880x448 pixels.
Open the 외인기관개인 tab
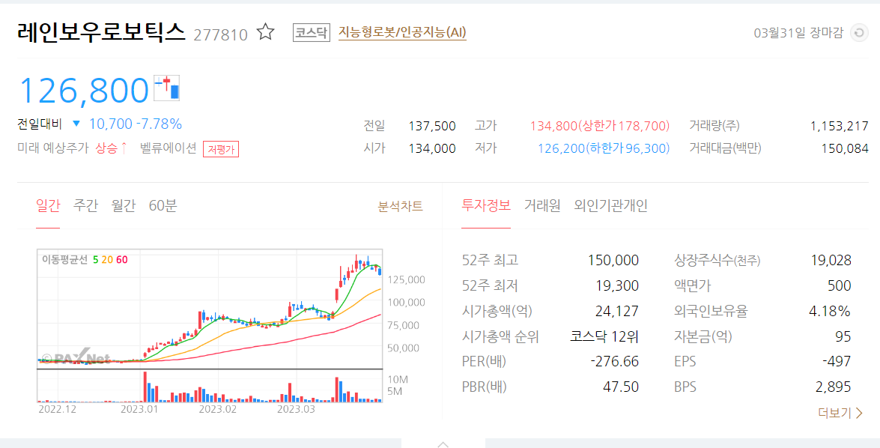[610, 205]
